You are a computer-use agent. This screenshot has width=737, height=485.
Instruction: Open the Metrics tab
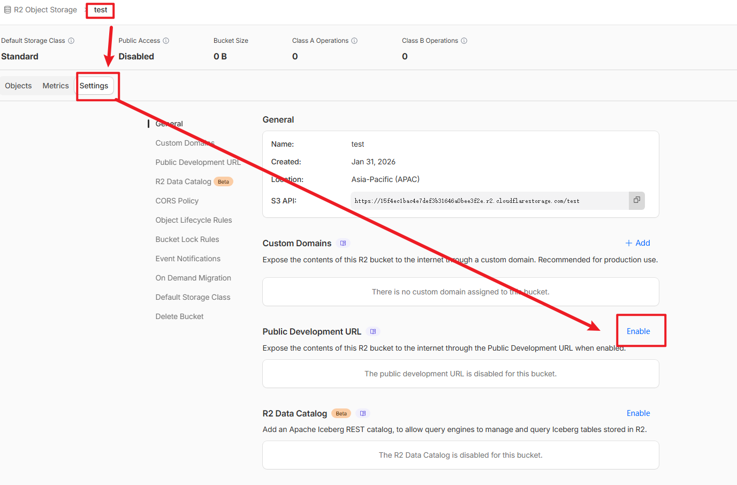[x=56, y=86]
